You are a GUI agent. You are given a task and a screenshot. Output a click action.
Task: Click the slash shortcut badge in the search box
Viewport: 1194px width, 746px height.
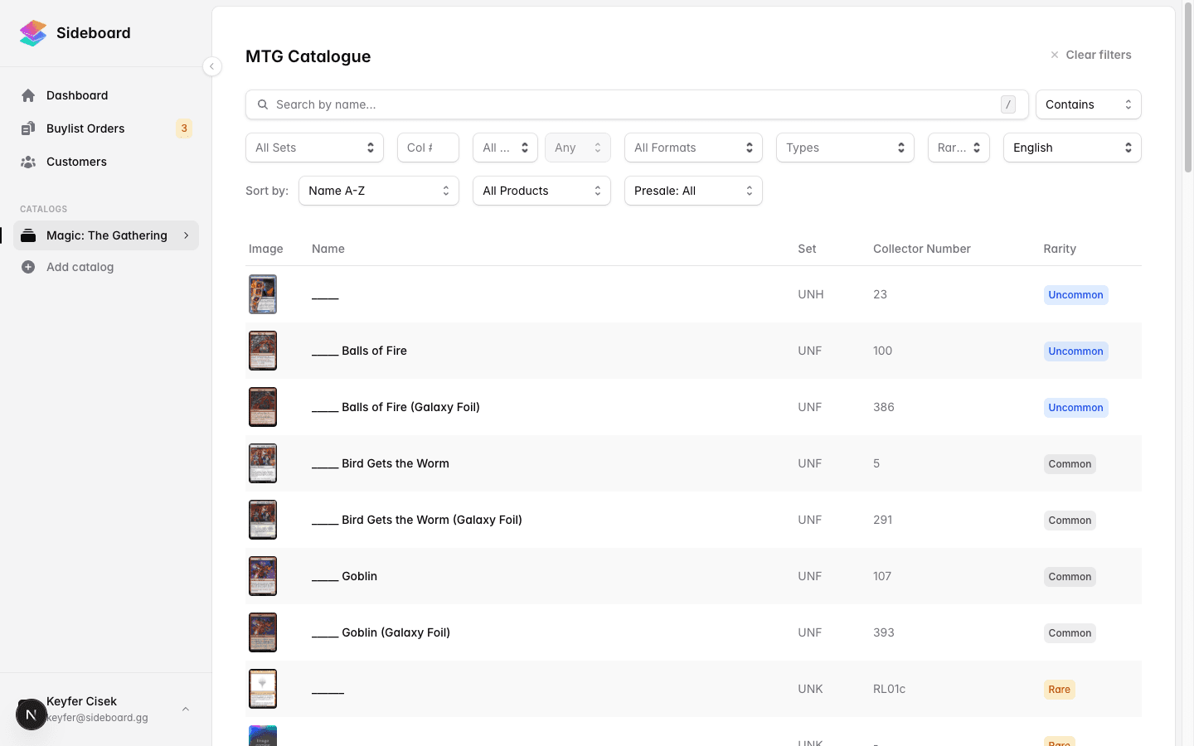(1008, 104)
